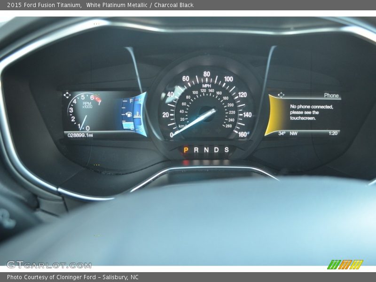This screenshot has width=376, height=282.
Task: Click the 60 MPH mark on the speedometer
Action: coord(186,78)
